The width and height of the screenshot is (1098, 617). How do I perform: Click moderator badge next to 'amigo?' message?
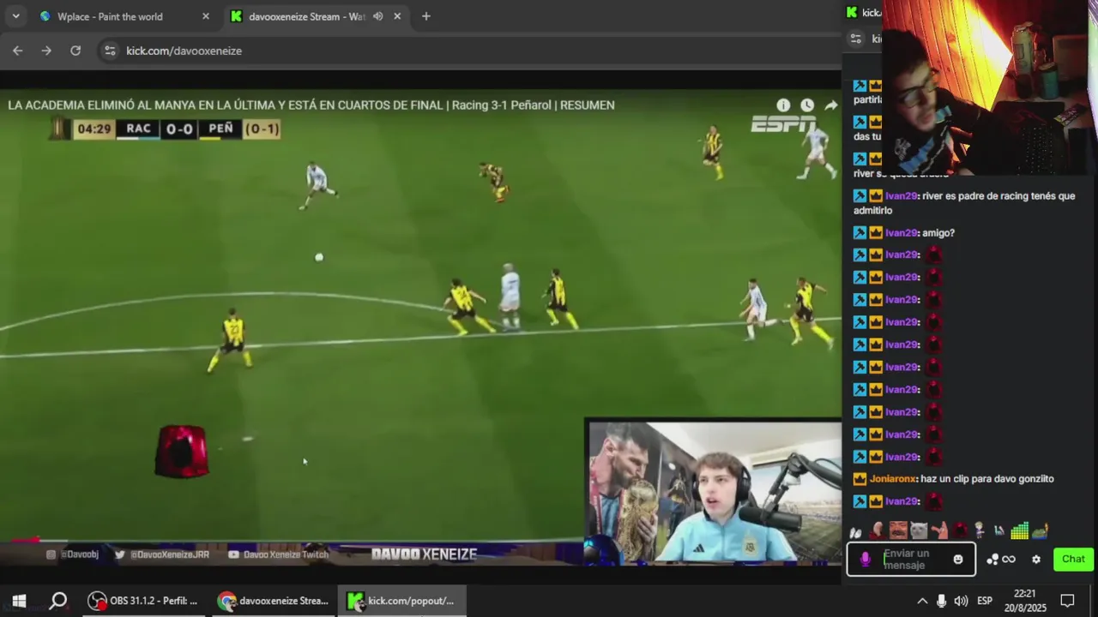click(860, 233)
